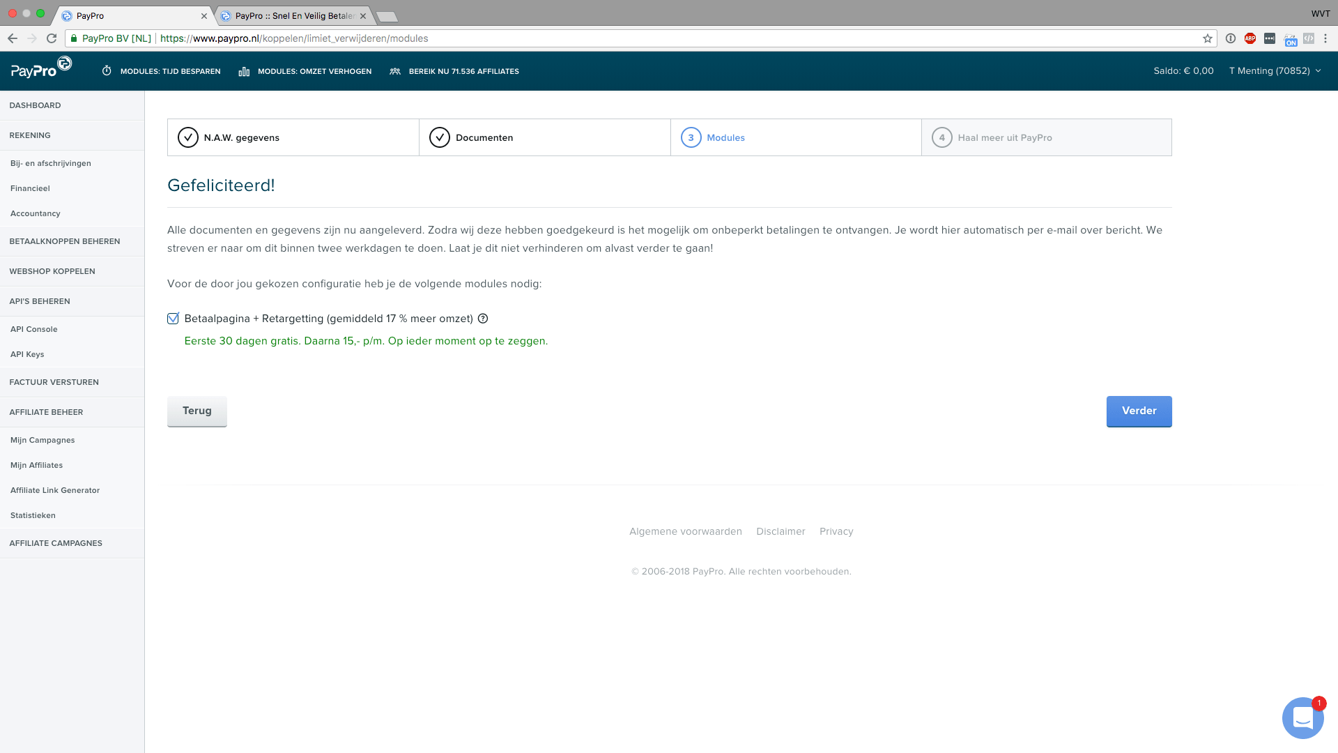This screenshot has height=753, width=1338.
Task: Click the stopwatch icon for Modules: Tijd Besparen
Action: click(x=107, y=71)
